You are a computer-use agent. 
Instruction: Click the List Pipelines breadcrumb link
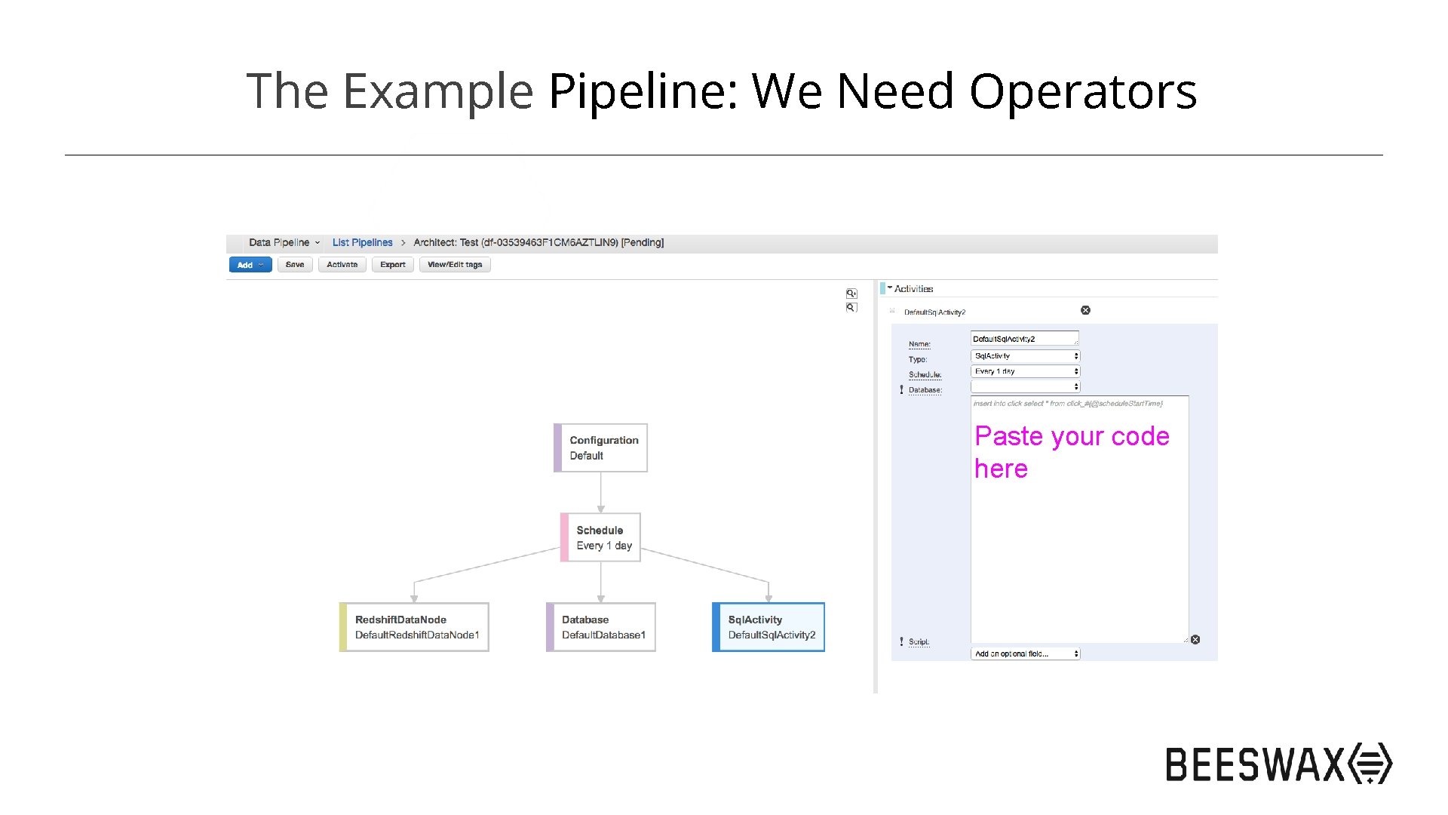(x=362, y=243)
